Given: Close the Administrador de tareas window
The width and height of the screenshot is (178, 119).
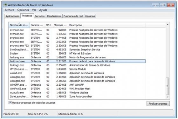Looking at the screenshot, I should [x=171, y=5].
